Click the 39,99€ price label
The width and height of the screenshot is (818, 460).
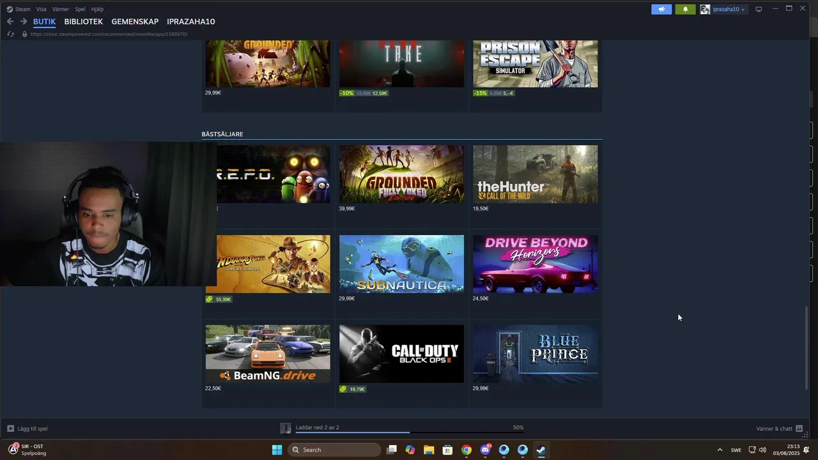347,209
